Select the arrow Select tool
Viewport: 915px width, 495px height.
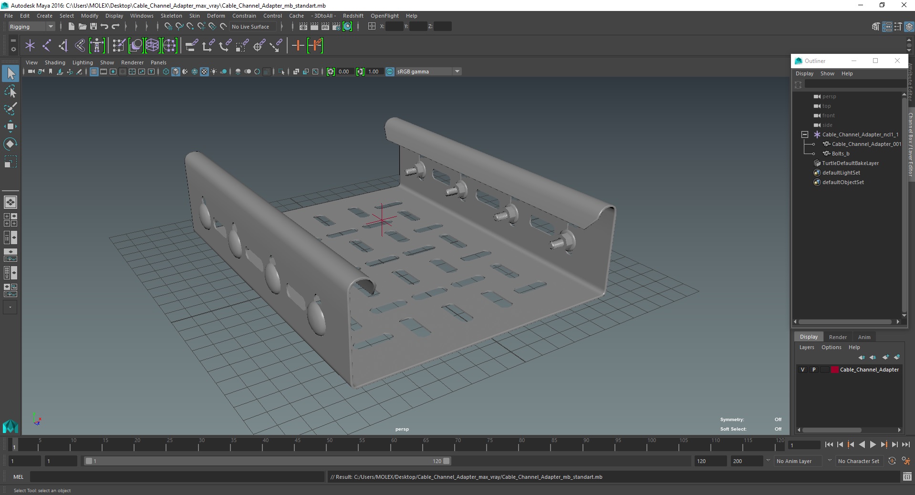coord(10,73)
